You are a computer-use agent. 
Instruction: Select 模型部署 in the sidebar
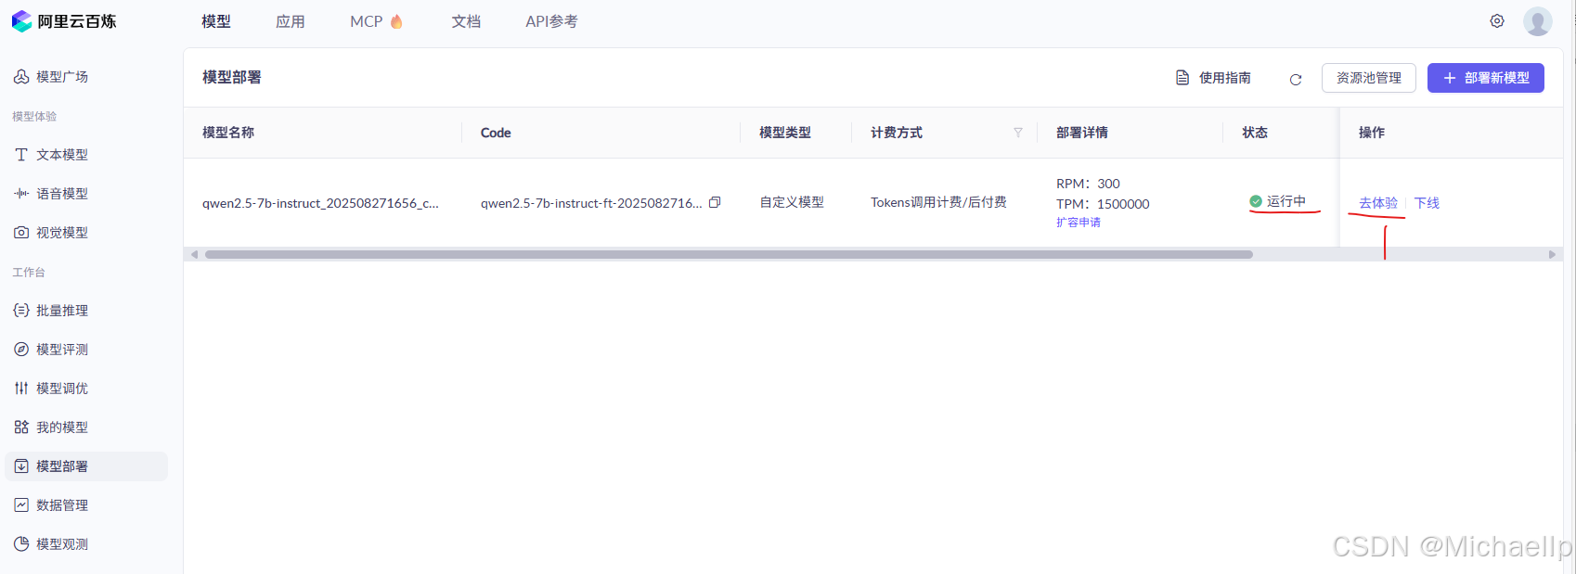point(86,466)
